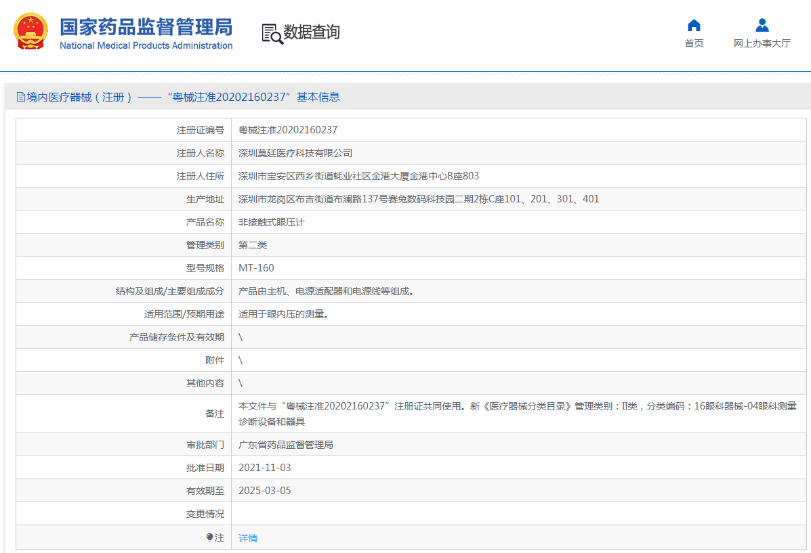The height and width of the screenshot is (553, 811).
Task: Click production address value with 布澜路137号
Action: 419,199
